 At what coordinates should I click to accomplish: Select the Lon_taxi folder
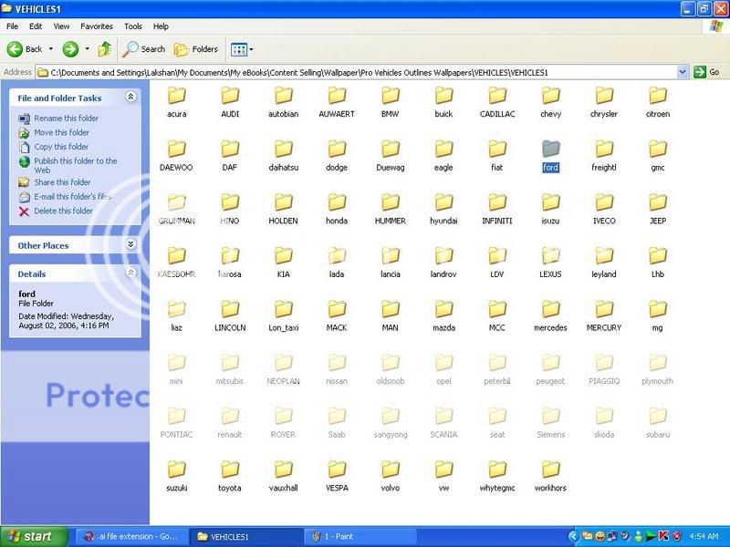click(284, 316)
